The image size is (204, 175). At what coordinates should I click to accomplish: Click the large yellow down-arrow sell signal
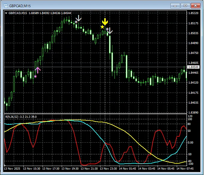(105, 22)
